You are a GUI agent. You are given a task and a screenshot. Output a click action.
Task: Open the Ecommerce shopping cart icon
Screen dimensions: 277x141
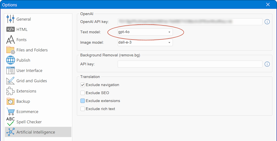(x=10, y=112)
